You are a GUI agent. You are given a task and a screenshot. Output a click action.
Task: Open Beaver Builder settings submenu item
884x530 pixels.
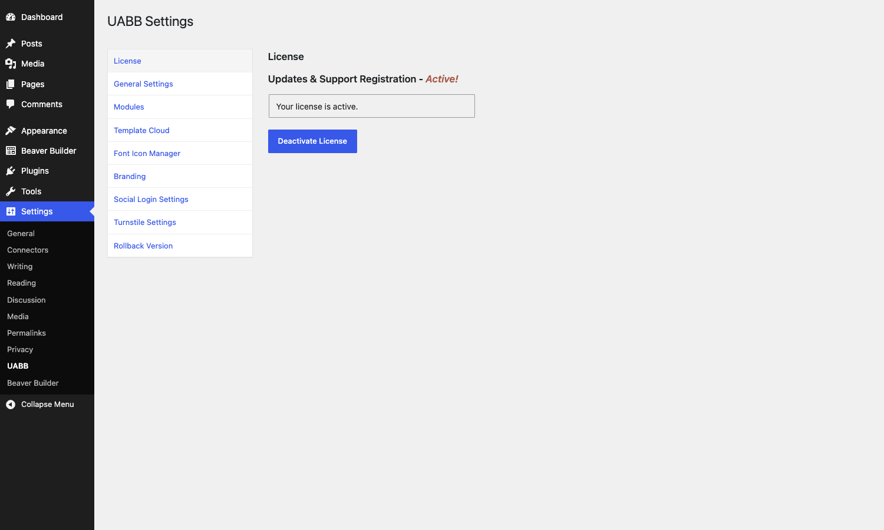click(x=33, y=383)
